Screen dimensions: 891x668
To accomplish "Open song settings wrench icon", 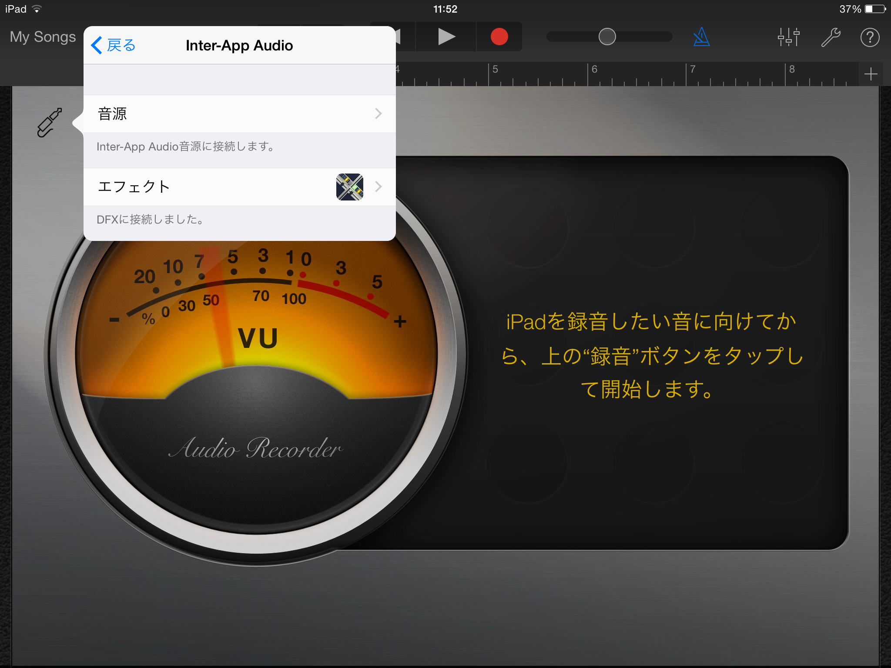I will click(x=831, y=37).
